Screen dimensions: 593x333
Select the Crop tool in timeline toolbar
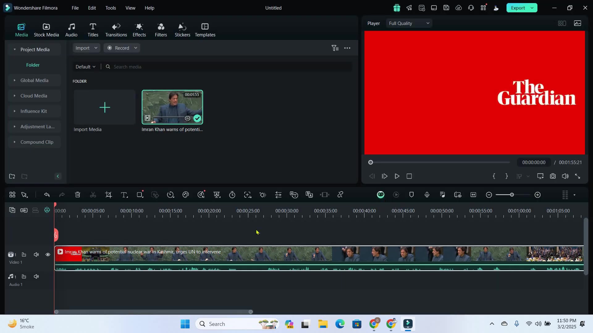coord(108,195)
